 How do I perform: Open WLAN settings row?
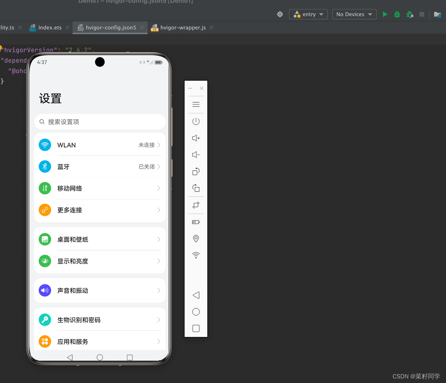click(x=100, y=145)
